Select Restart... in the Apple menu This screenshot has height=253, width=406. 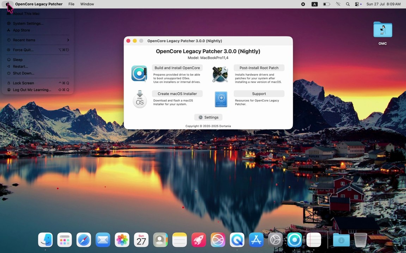point(38,66)
